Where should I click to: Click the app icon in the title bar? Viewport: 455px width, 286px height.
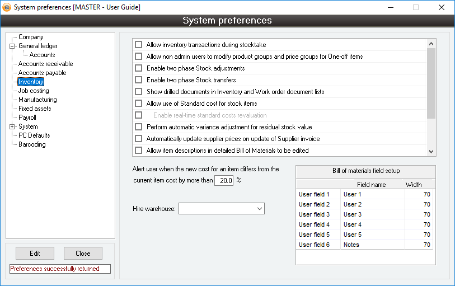click(7, 7)
